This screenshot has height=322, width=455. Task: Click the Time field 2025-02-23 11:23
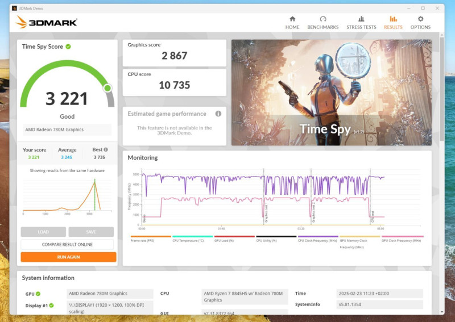[x=379, y=294]
